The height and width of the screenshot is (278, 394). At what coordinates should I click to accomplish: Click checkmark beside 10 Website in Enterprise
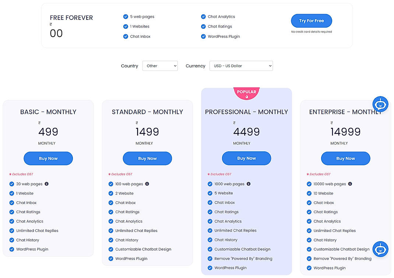point(309,193)
